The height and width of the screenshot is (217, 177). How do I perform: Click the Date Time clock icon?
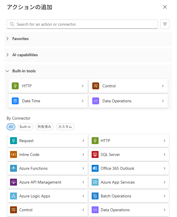click(x=15, y=101)
